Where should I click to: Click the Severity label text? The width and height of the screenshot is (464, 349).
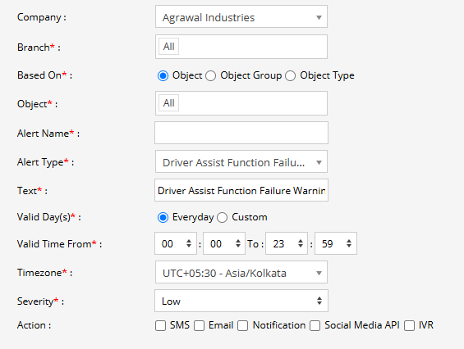pyautogui.click(x=40, y=301)
